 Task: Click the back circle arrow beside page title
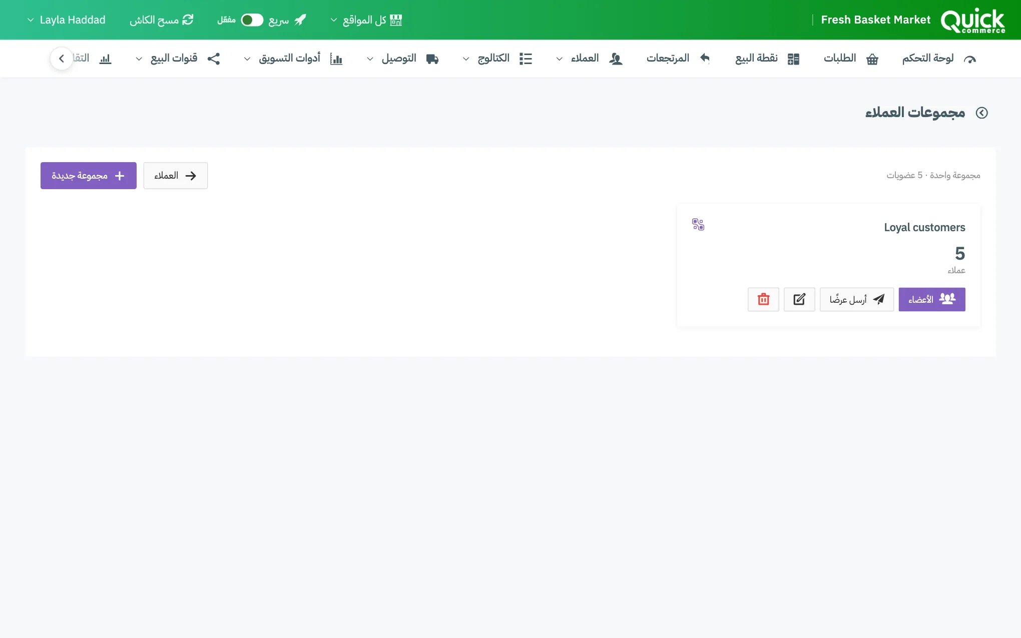pos(982,113)
